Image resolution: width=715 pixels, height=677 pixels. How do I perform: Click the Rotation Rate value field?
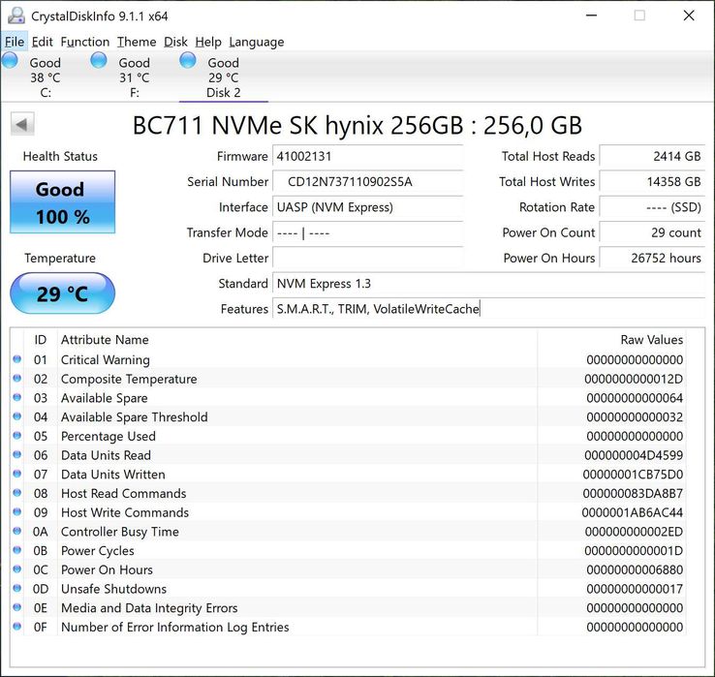652,207
